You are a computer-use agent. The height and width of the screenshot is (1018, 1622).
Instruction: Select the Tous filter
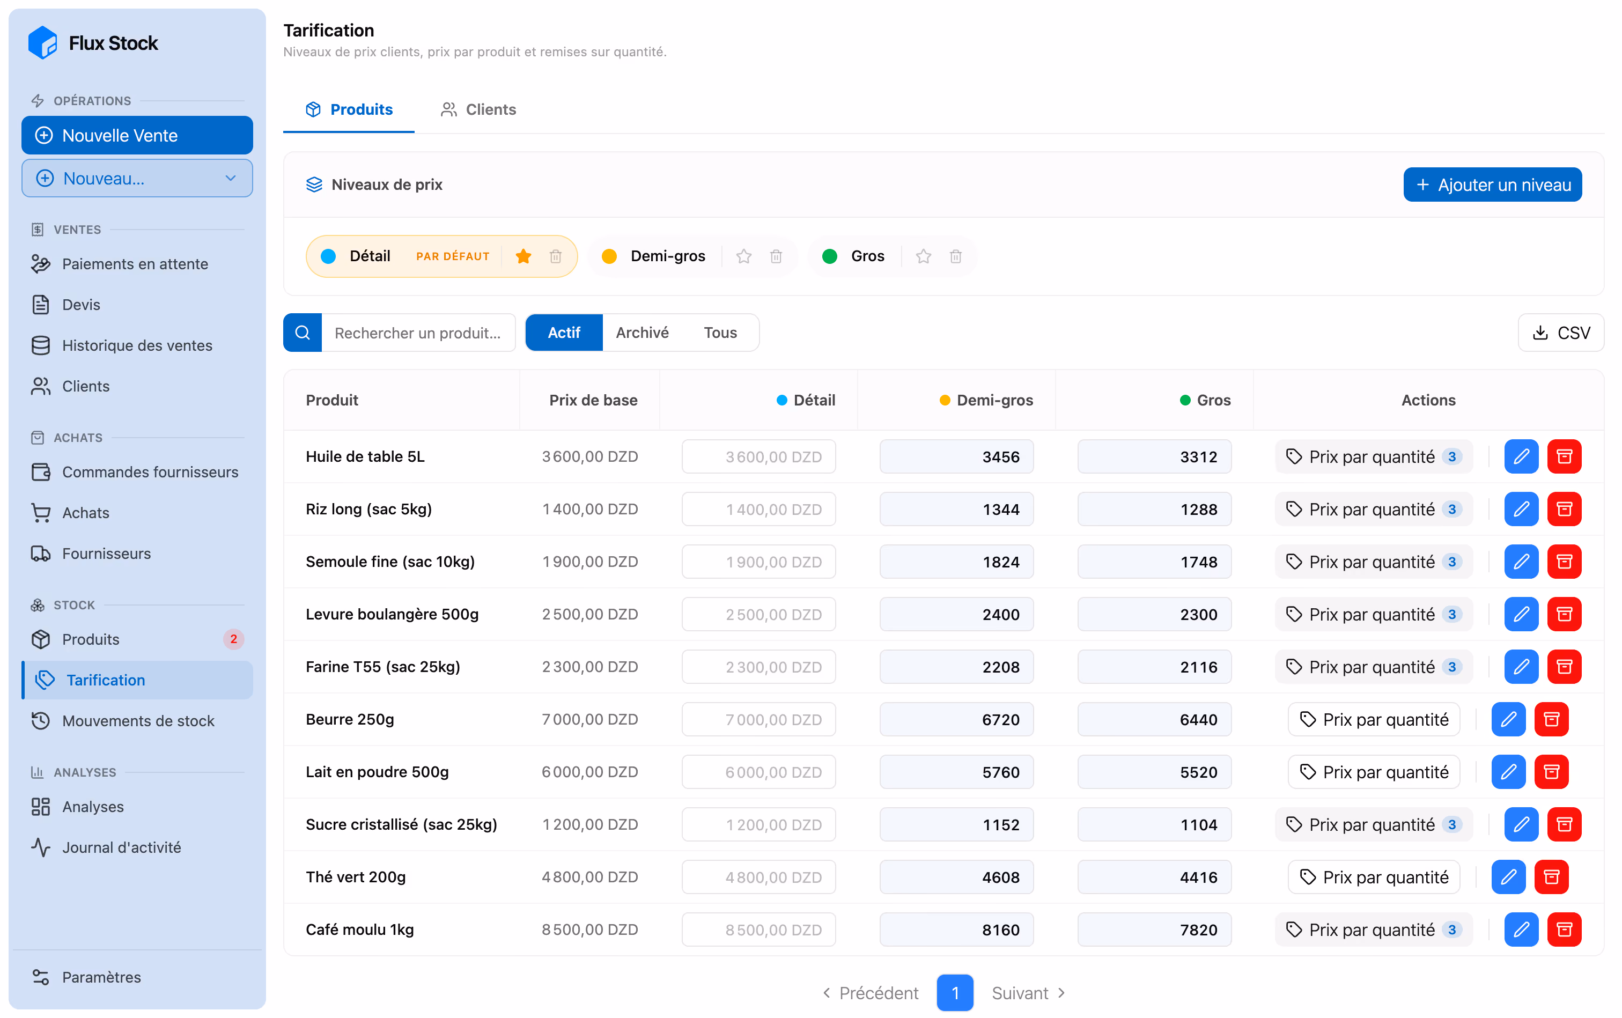720,333
